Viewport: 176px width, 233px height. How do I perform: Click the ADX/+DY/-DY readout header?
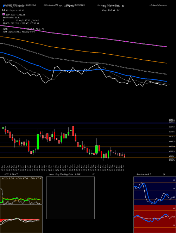pos(21,179)
